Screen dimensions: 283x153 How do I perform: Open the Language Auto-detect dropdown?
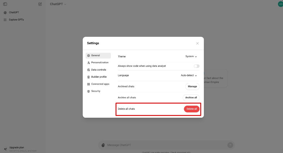189,75
